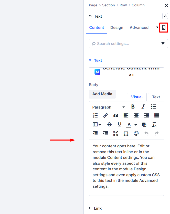This screenshot has width=170, height=214.
Task: Redo the last edit
Action: pos(157,133)
